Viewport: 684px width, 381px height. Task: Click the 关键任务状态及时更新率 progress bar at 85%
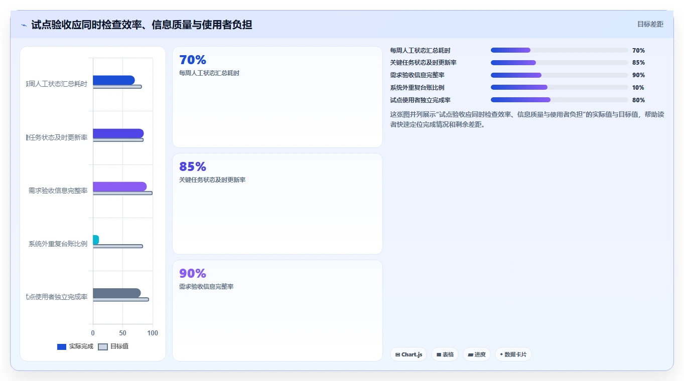[x=560, y=63]
